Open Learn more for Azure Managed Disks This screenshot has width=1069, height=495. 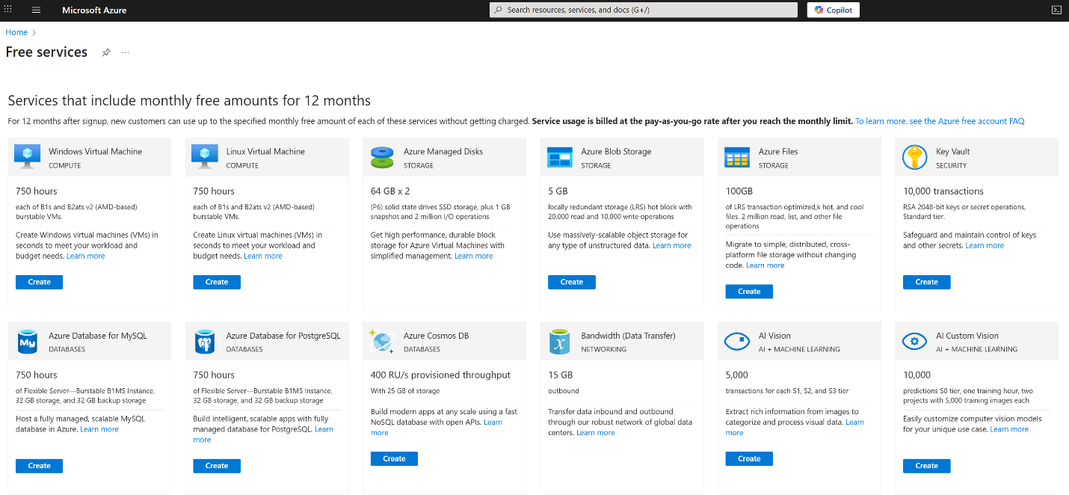coord(474,256)
